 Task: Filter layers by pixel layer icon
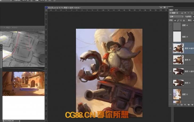[182, 13]
